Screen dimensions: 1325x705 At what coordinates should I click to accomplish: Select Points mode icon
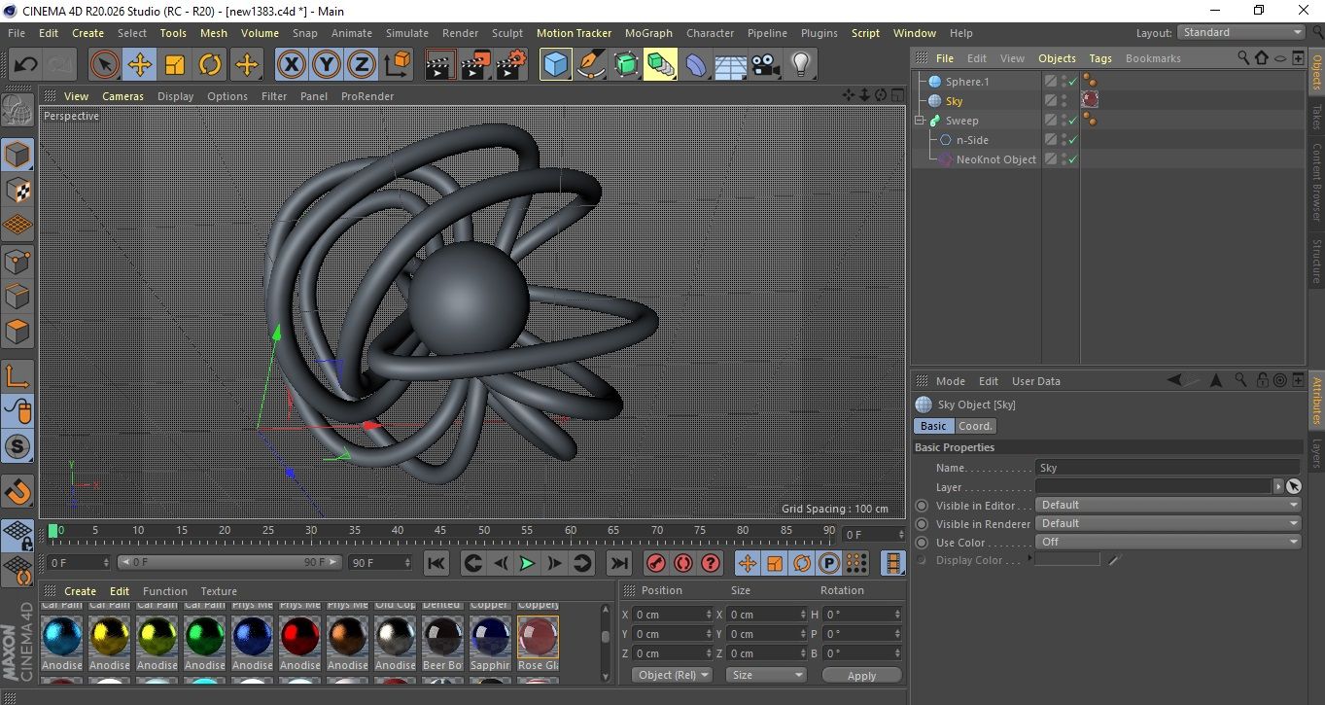[17, 261]
